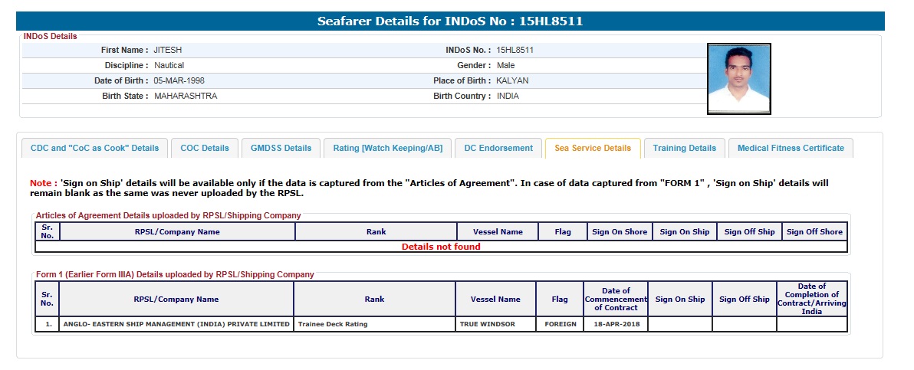Image resolution: width=914 pixels, height=370 pixels.
Task: Switch to the COC Details tab
Action: (205, 149)
